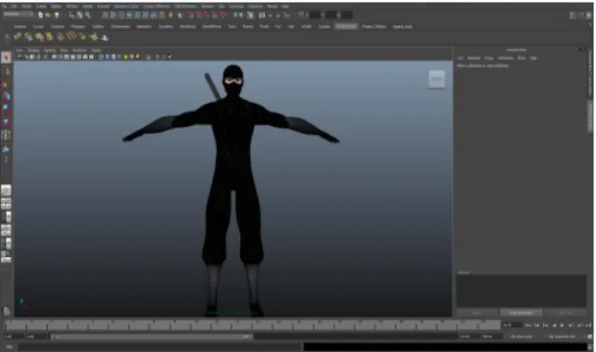The height and width of the screenshot is (352, 596).
Task: Set selection mode to component type
Action: [x=87, y=16]
